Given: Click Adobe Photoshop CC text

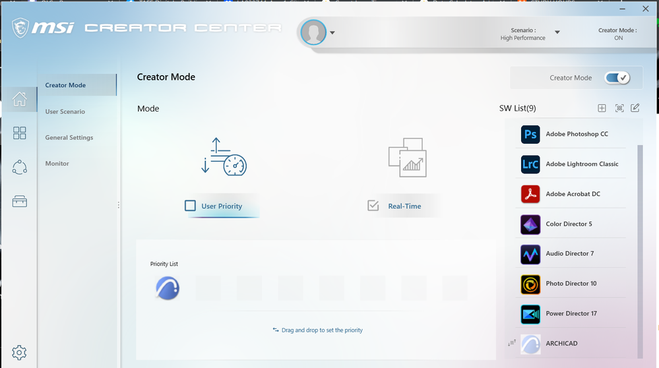Looking at the screenshot, I should coord(577,134).
